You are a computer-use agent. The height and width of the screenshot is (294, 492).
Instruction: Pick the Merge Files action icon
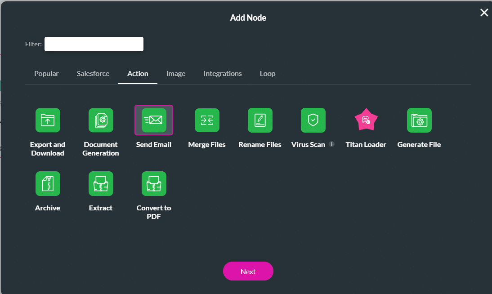(207, 120)
